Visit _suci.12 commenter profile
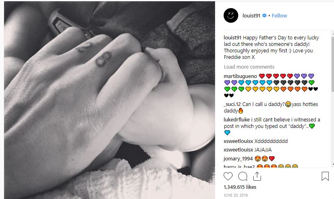This screenshot has height=199, width=334. 232,104
